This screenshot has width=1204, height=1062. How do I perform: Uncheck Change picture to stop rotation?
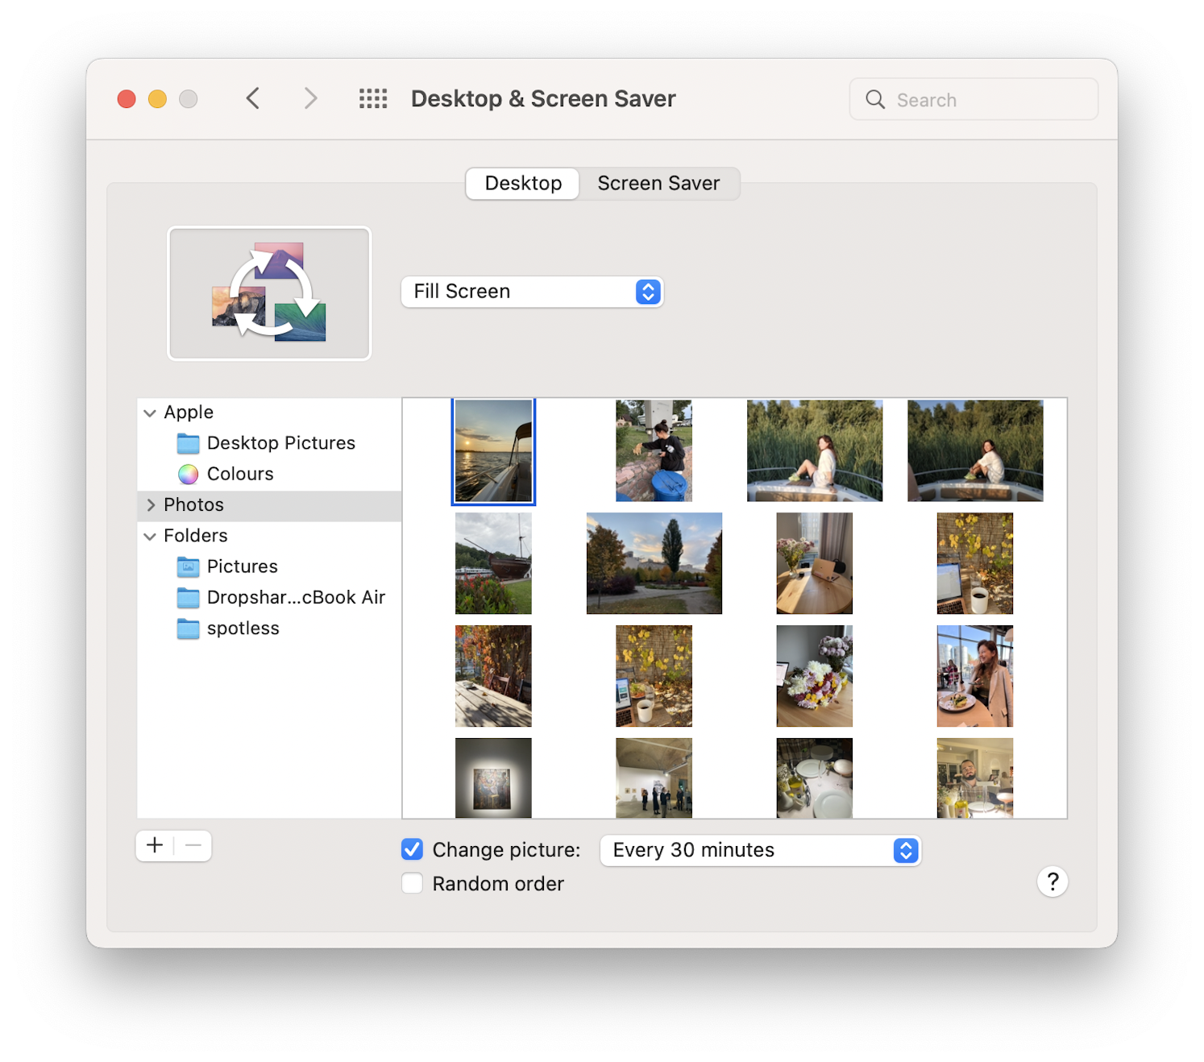pyautogui.click(x=412, y=849)
